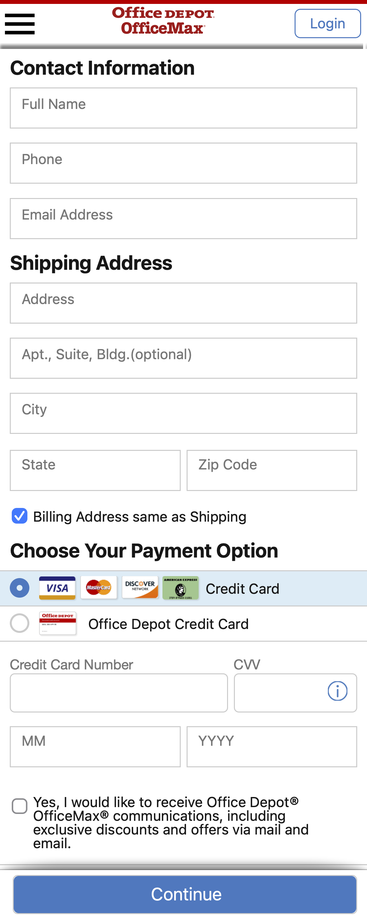Click the Office Depot card thumbnail

pyautogui.click(x=58, y=624)
